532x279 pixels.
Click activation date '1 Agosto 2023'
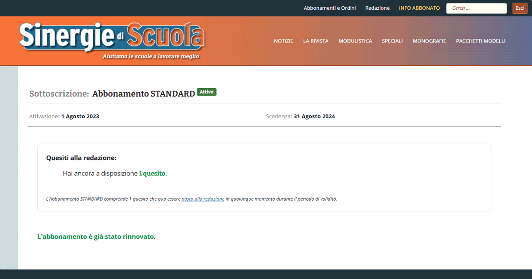click(x=80, y=116)
